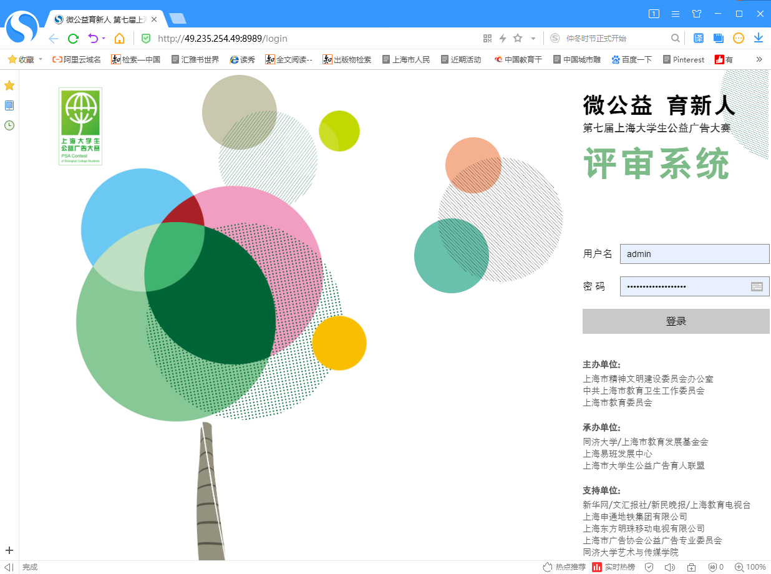Click the translate icon in toolbar

pos(699,39)
